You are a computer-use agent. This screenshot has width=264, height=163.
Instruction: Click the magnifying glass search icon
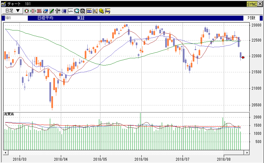[77, 11]
